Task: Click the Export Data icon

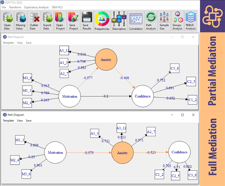Action: 47,21
